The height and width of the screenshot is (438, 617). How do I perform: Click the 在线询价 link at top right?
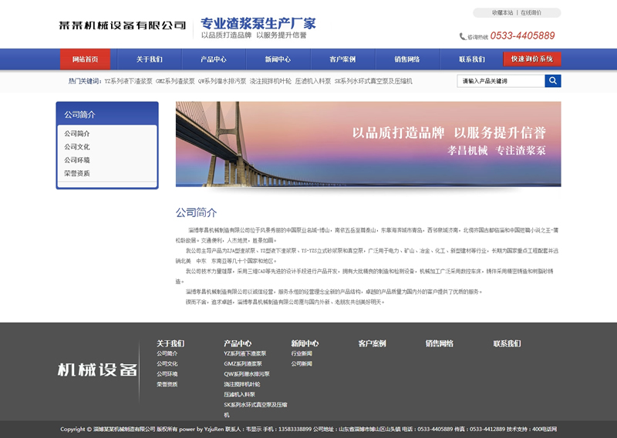click(531, 12)
